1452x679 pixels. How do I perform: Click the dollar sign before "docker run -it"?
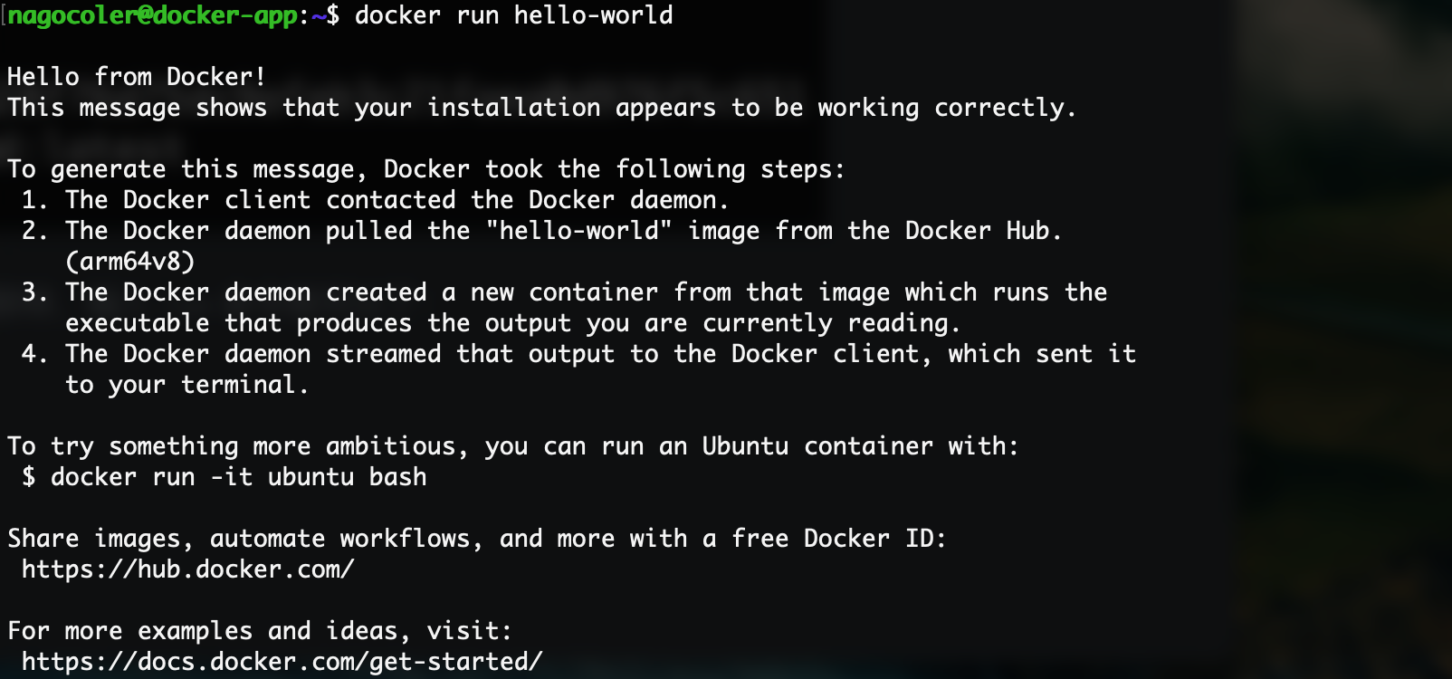(29, 477)
